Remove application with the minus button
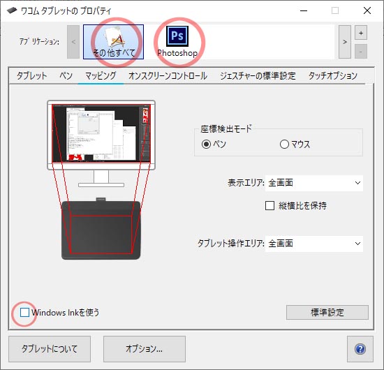This screenshot has height=370, width=384. tap(361, 52)
